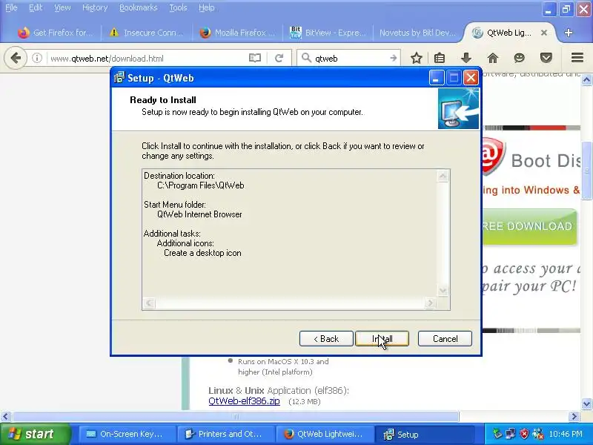The height and width of the screenshot is (445, 593).
Task: Click the qtweb search field
Action: click(350, 59)
